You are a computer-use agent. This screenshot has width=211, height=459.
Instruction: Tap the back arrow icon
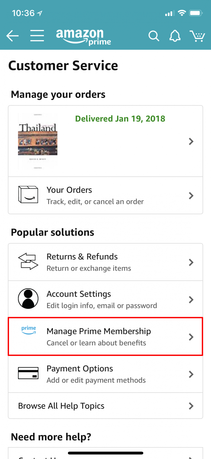12,36
